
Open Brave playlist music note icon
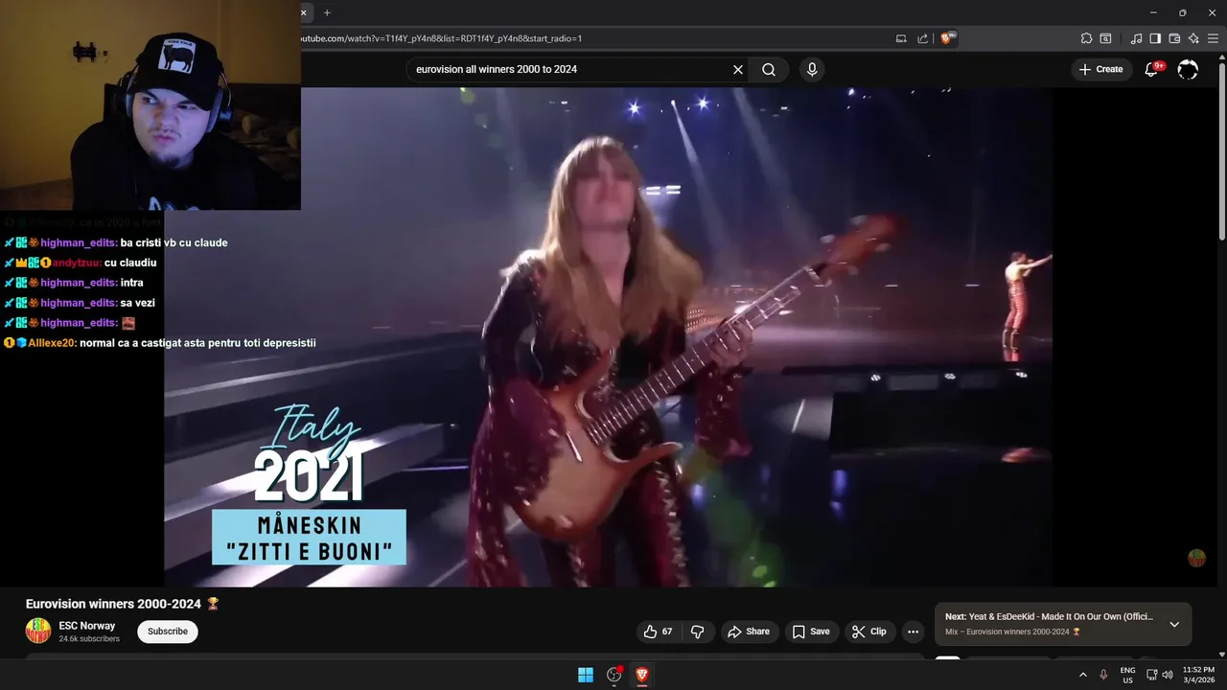coord(1136,38)
